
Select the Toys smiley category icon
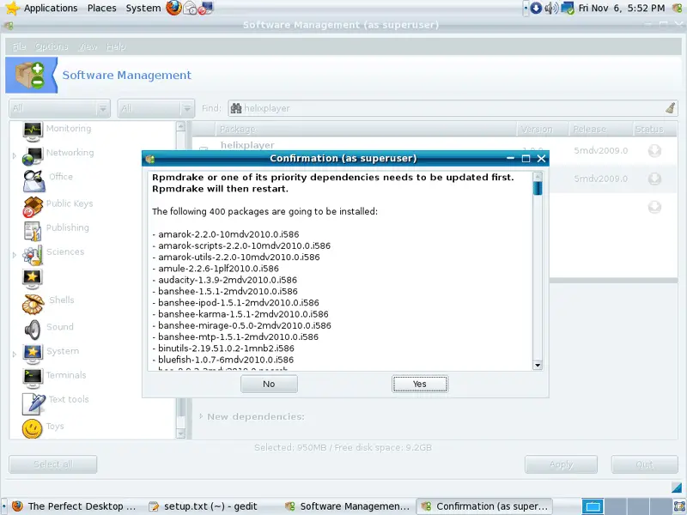33,428
